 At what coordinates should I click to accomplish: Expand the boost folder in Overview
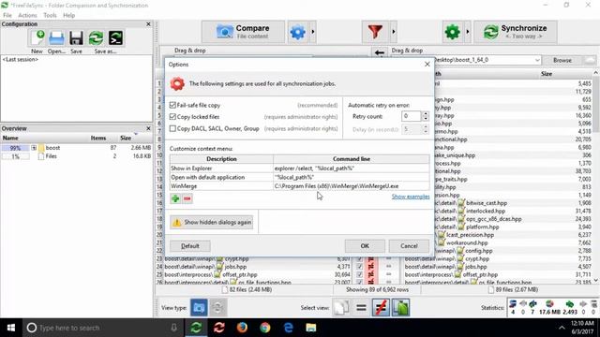[34, 148]
